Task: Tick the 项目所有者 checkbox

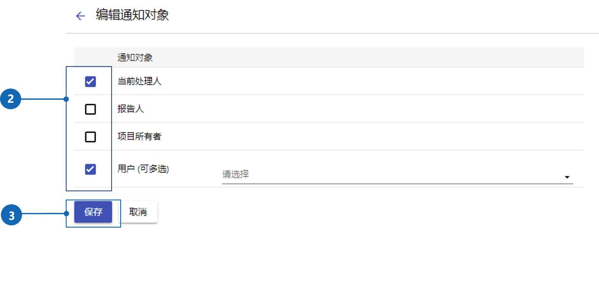Action: [90, 137]
